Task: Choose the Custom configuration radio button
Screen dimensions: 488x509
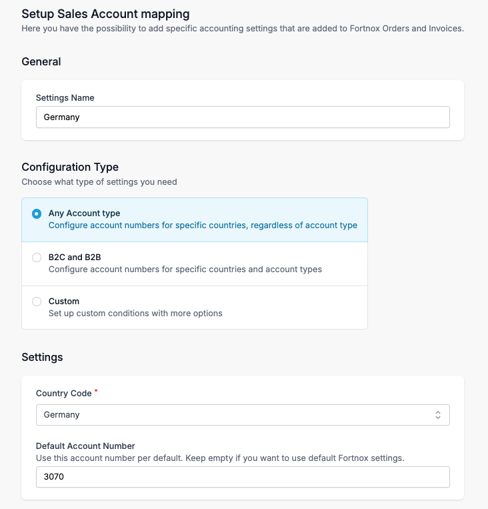Action: tap(37, 302)
